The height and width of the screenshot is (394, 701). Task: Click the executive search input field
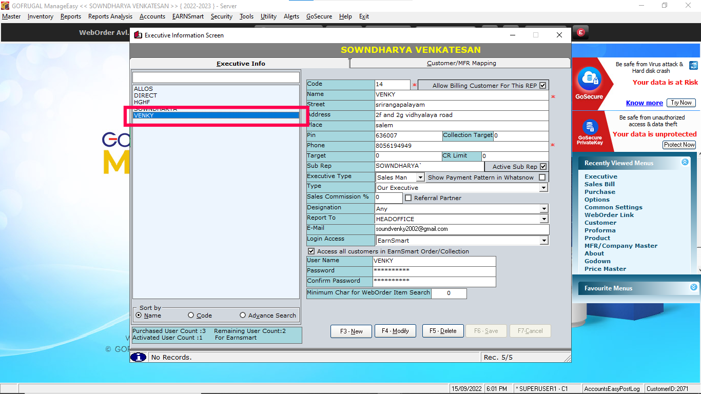pyautogui.click(x=216, y=77)
